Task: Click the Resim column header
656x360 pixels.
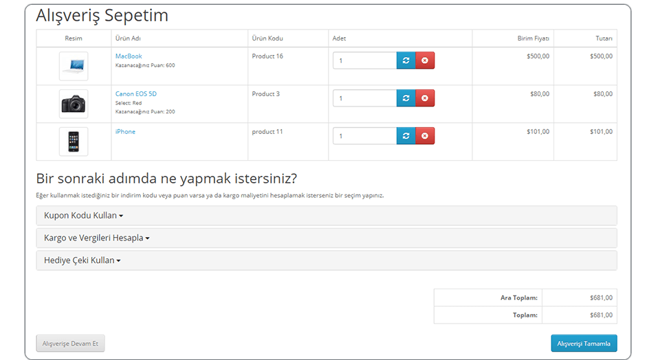Action: (74, 38)
